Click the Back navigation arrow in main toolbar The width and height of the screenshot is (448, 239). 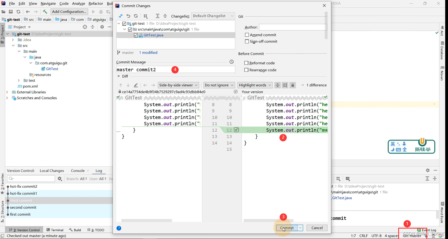(x=28, y=12)
